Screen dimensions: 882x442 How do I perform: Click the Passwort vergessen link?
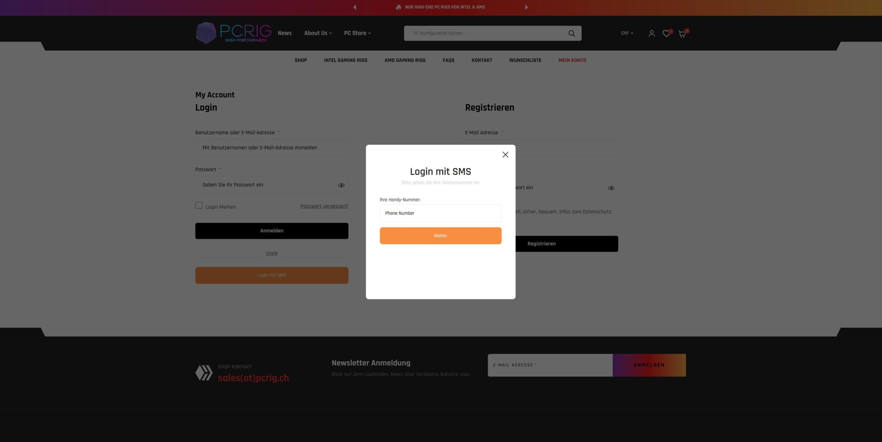coord(324,206)
